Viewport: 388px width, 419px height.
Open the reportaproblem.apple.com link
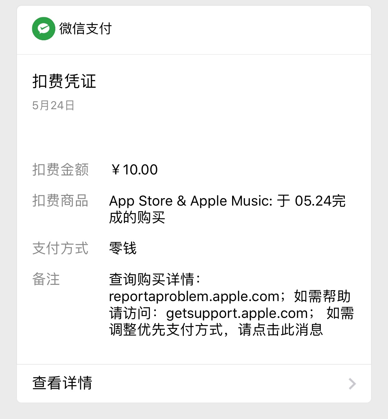(x=194, y=296)
